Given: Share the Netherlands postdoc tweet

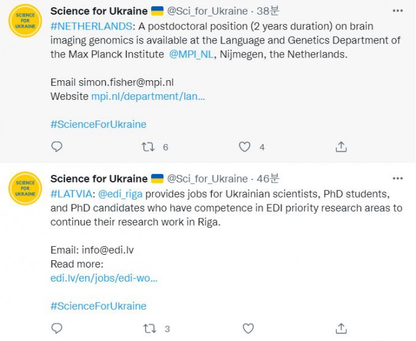Looking at the screenshot, I should pos(341,146).
